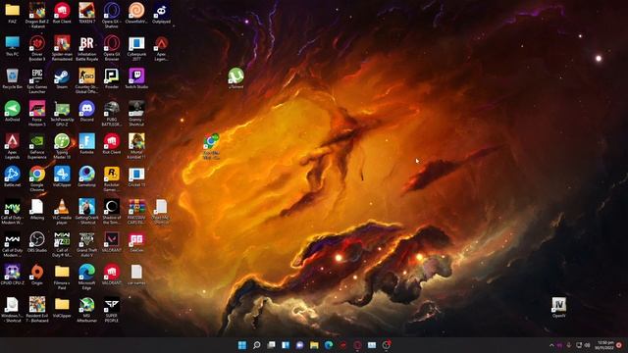Open the Fortnite desktop shortcut
628x353 pixels.
[87, 144]
